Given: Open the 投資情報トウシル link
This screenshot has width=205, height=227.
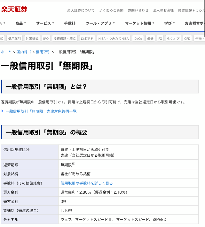Looking at the screenshot, I should tap(191, 10).
